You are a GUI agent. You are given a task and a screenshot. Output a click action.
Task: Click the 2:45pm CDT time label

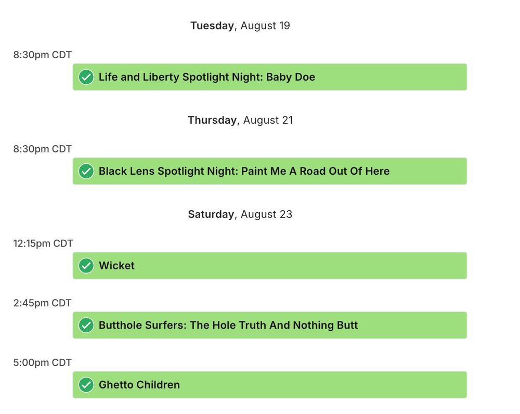(x=42, y=303)
